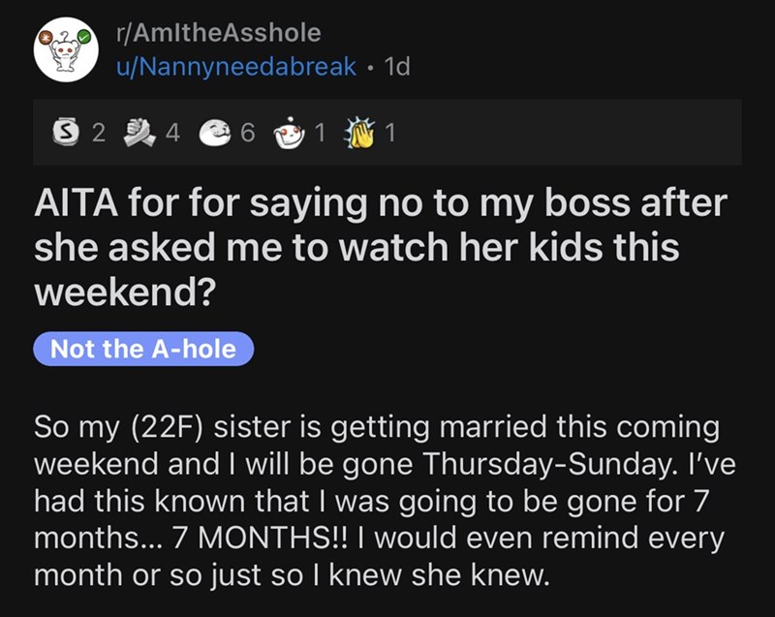Click the post body text paragraph
This screenshot has height=617, width=775.
coord(378,501)
